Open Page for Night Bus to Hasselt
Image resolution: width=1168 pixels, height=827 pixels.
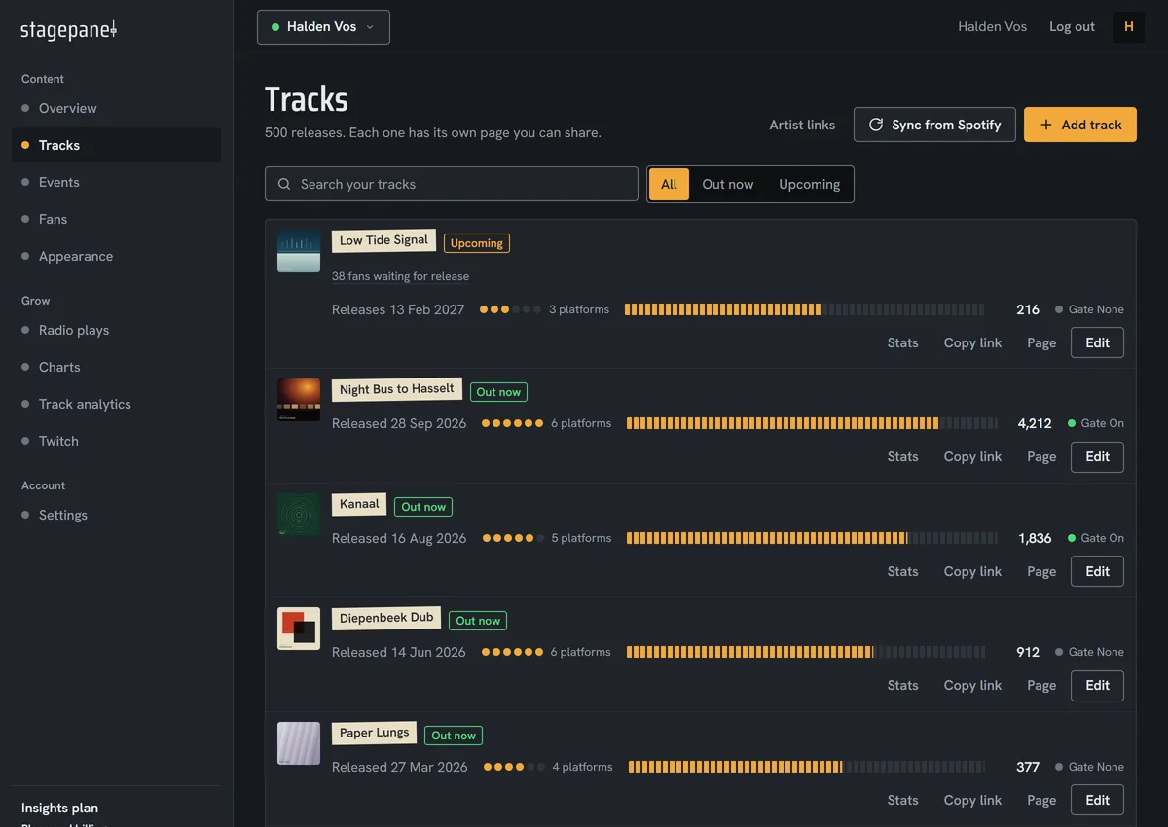[1041, 456]
